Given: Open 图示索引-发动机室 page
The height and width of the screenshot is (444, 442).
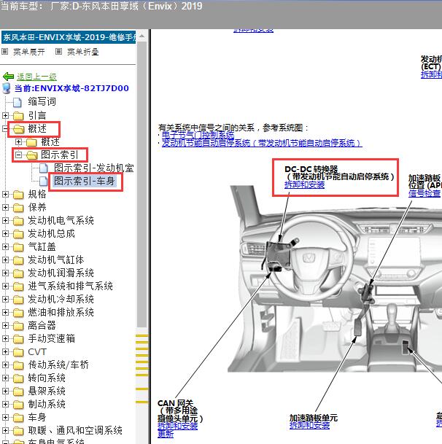Looking at the screenshot, I should (x=94, y=168).
